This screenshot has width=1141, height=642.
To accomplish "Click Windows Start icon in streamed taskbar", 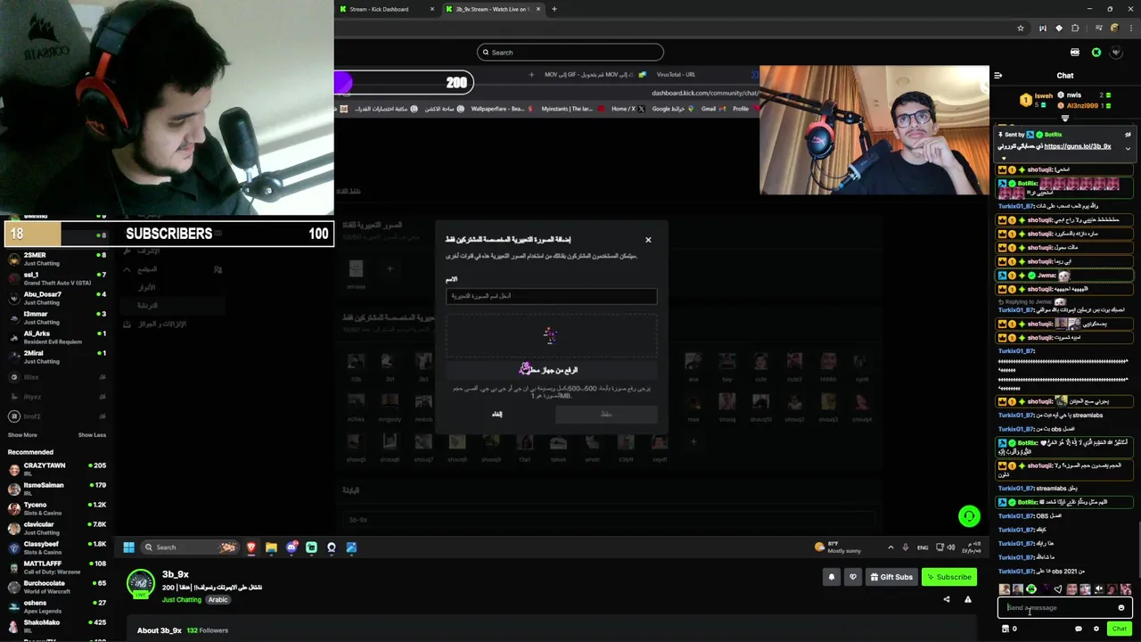I will click(x=128, y=547).
